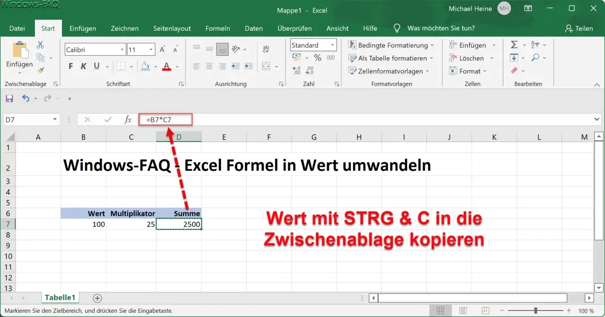The height and width of the screenshot is (317, 605).
Task: Select the Format Painter brush icon
Action: point(40,70)
